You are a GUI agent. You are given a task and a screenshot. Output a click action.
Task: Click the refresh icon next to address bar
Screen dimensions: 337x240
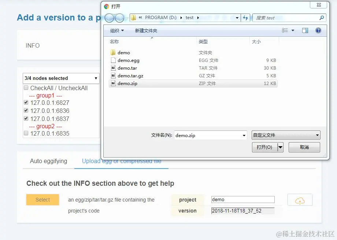click(245, 18)
